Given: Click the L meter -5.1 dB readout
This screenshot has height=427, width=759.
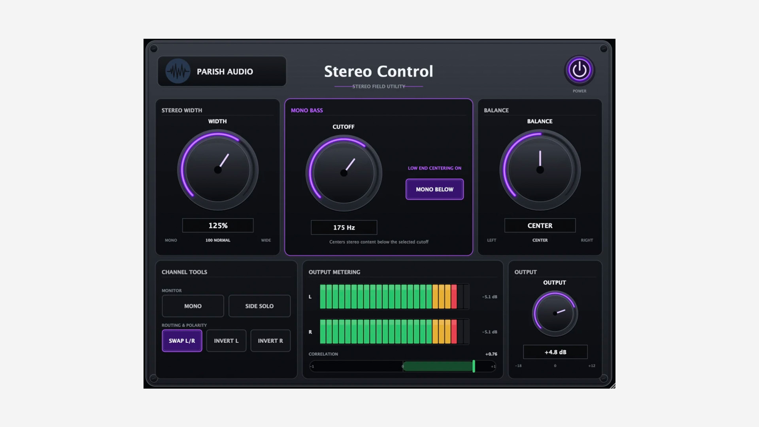Looking at the screenshot, I should pos(490,297).
